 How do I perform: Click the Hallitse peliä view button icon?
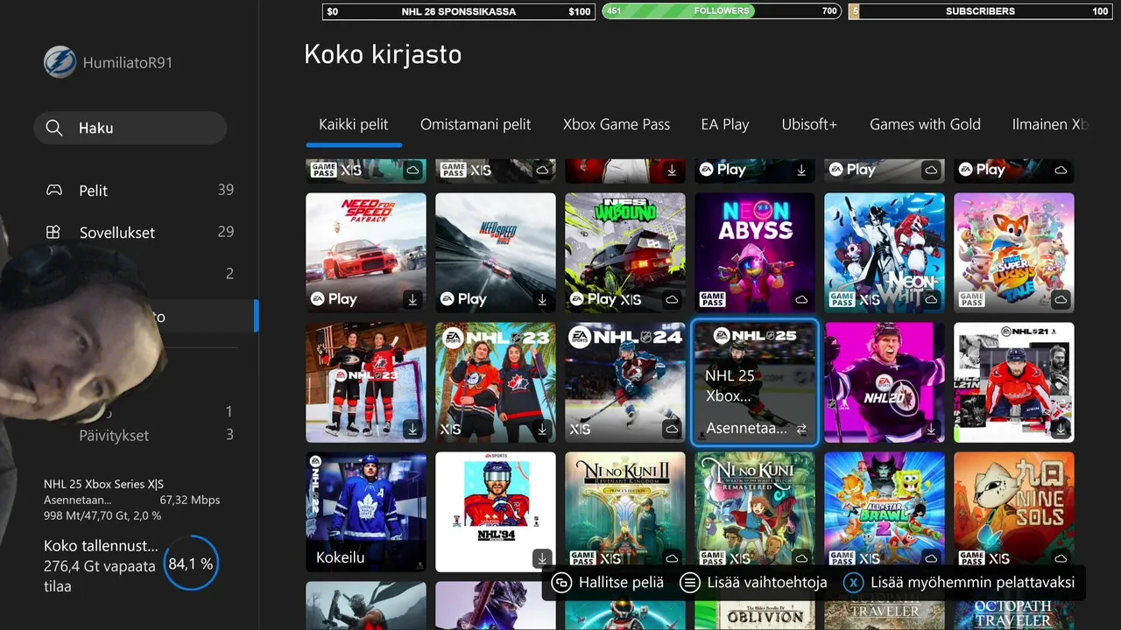click(562, 582)
